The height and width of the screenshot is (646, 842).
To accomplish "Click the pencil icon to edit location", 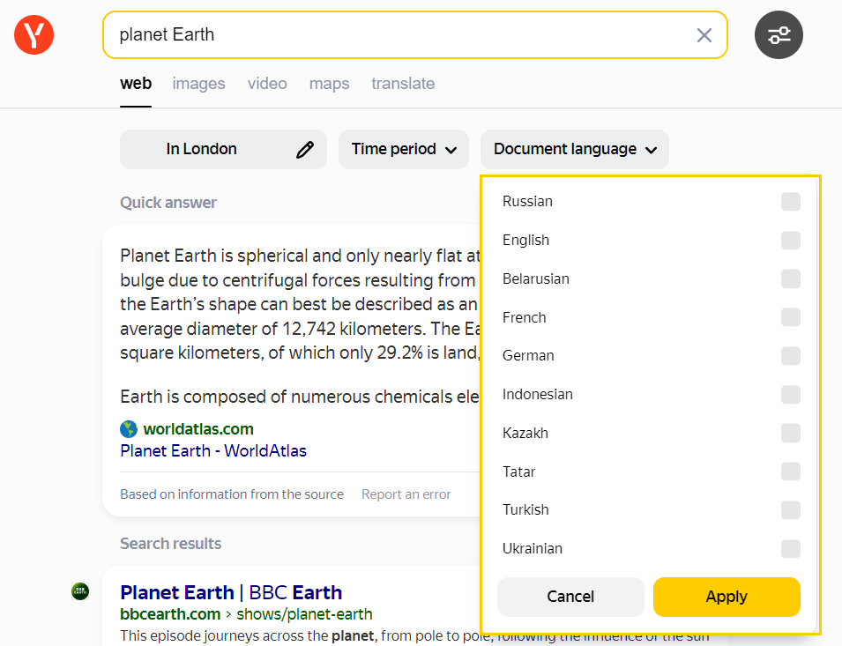I will (x=305, y=150).
